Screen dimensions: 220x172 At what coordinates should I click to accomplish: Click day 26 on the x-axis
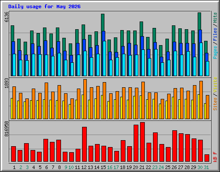point(174,167)
